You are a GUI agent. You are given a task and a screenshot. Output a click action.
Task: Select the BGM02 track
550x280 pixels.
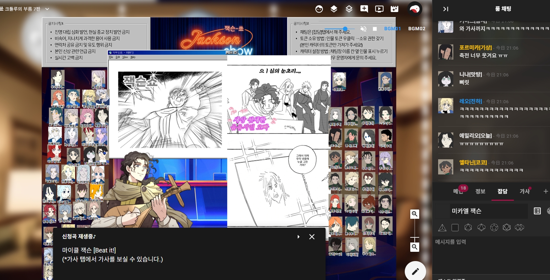(x=417, y=29)
